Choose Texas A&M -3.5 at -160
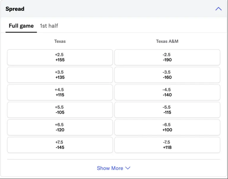The height and width of the screenshot is (179, 228). 167,75
